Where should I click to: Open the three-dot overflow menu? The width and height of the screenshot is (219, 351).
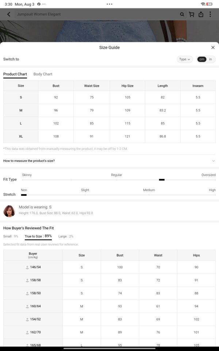coord(210,14)
